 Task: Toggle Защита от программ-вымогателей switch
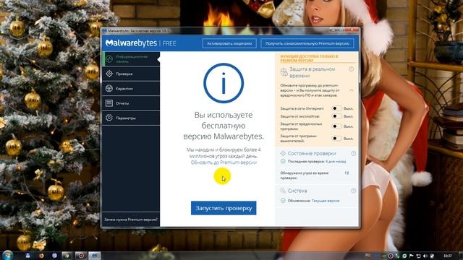336,138
